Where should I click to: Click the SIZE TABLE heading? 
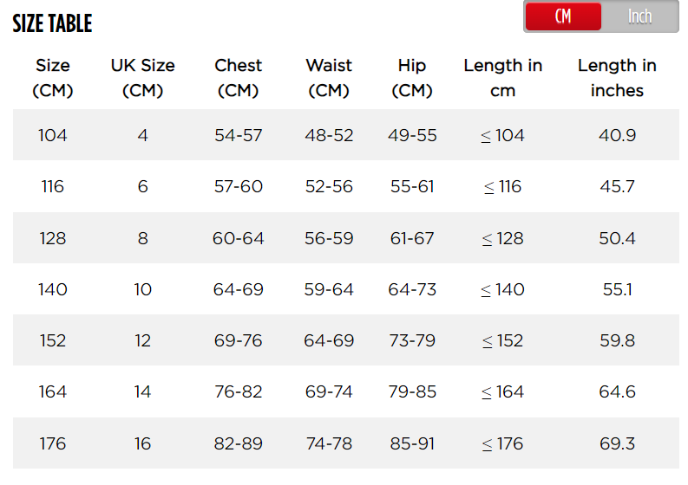52,23
